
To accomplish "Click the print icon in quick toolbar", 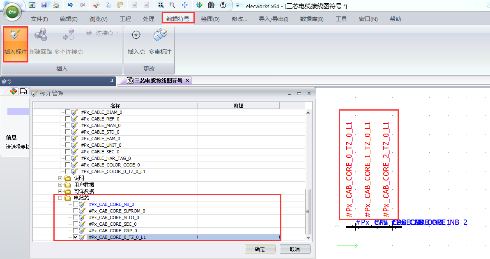I will pyautogui.click(x=56, y=5).
